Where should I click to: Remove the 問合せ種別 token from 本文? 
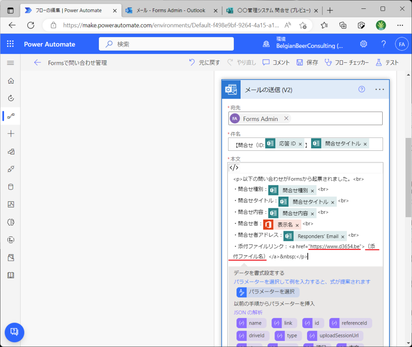312,191
